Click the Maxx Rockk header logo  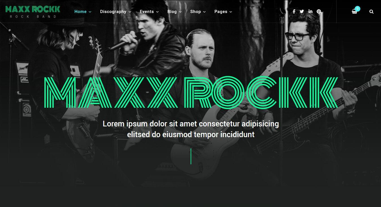click(x=33, y=12)
